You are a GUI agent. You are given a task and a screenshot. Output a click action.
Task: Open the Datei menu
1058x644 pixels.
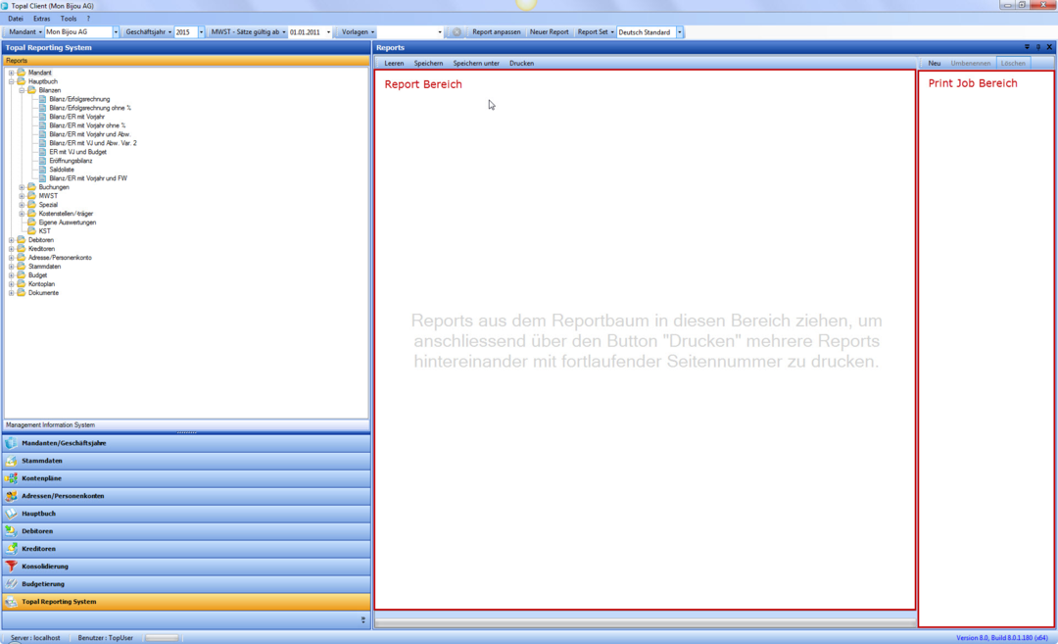(16, 19)
